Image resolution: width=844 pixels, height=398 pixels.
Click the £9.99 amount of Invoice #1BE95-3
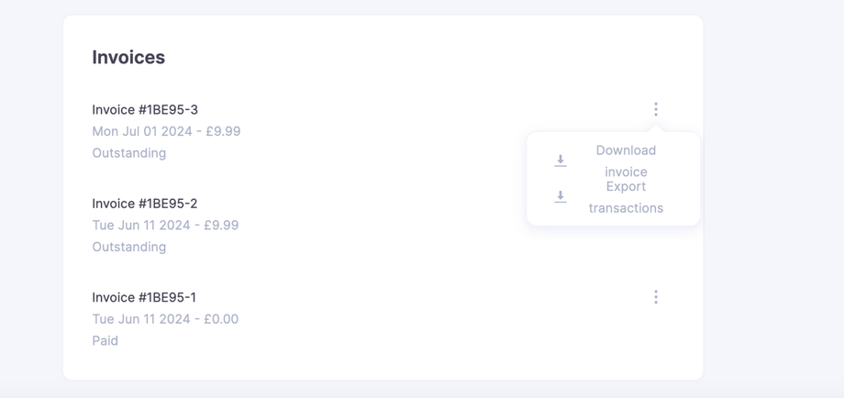(x=223, y=131)
